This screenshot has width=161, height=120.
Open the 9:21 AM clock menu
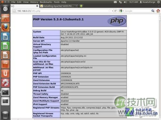click(134, 2)
